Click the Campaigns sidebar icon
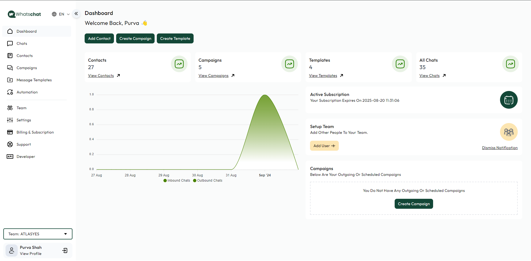Screen dimensions: 531x261 (10, 68)
